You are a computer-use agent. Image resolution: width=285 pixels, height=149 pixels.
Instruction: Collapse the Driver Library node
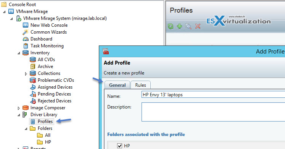click(x=19, y=115)
